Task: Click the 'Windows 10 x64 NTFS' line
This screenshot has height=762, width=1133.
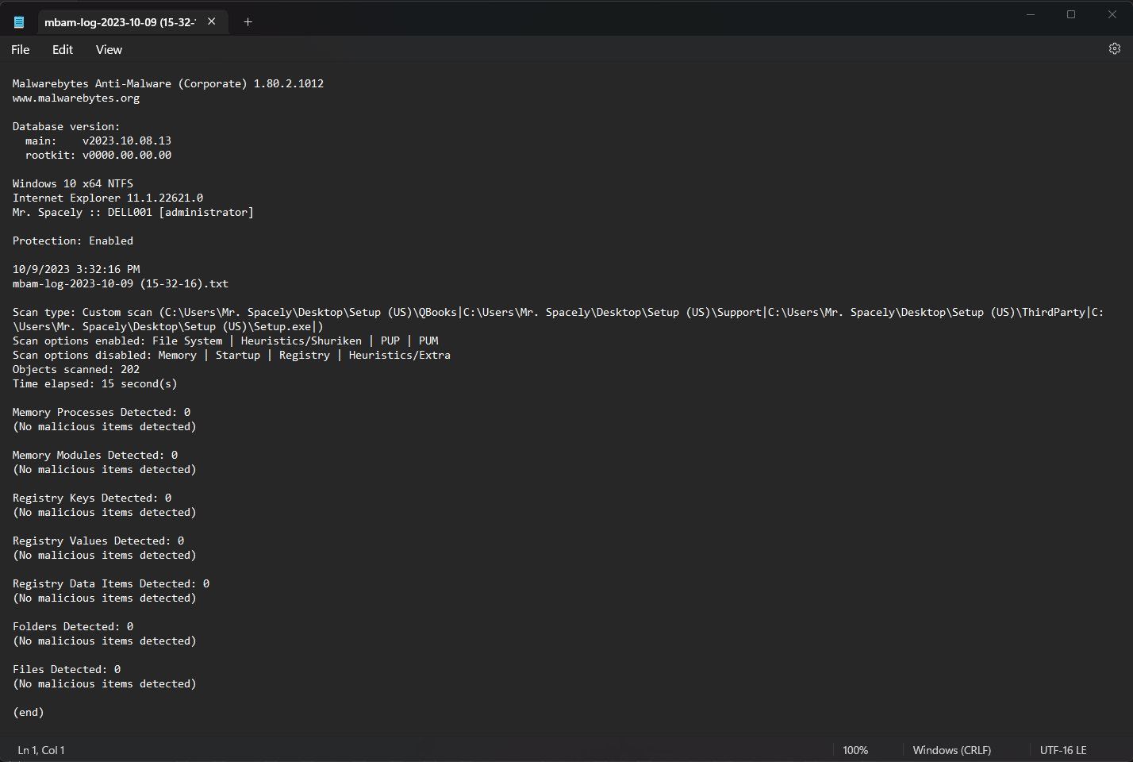Action: 73,183
